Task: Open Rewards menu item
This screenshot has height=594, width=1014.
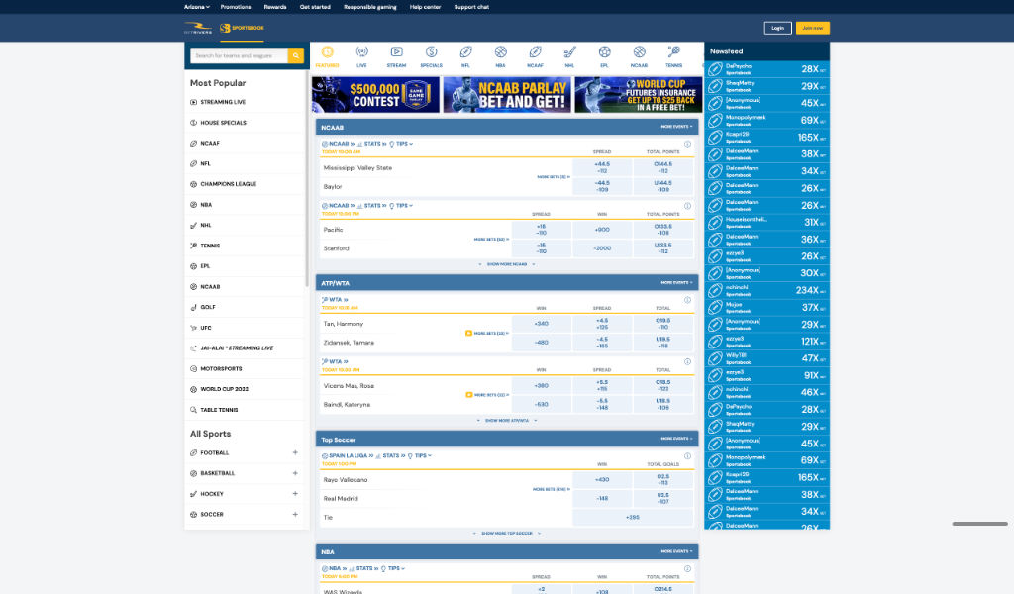Action: point(275,7)
